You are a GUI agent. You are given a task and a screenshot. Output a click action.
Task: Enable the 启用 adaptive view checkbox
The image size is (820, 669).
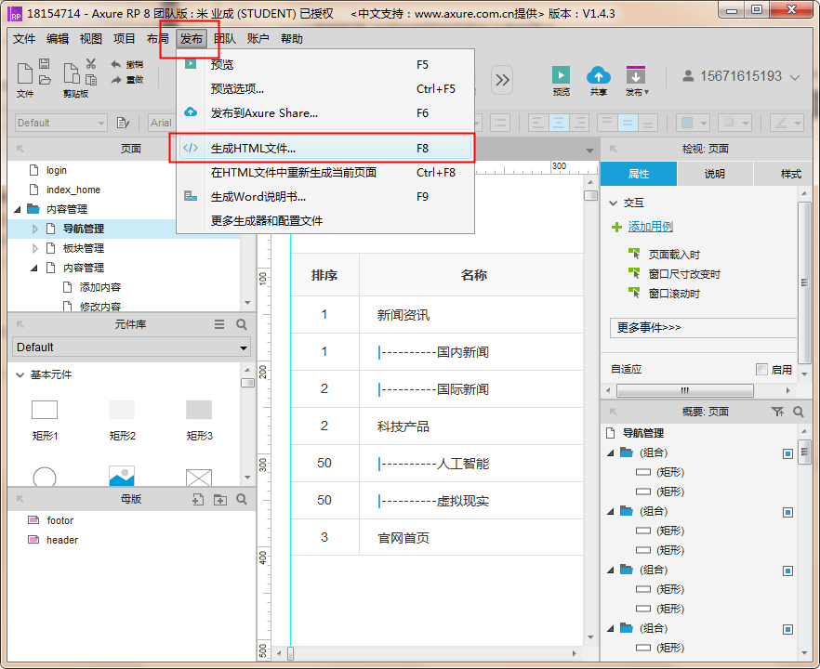tap(762, 369)
